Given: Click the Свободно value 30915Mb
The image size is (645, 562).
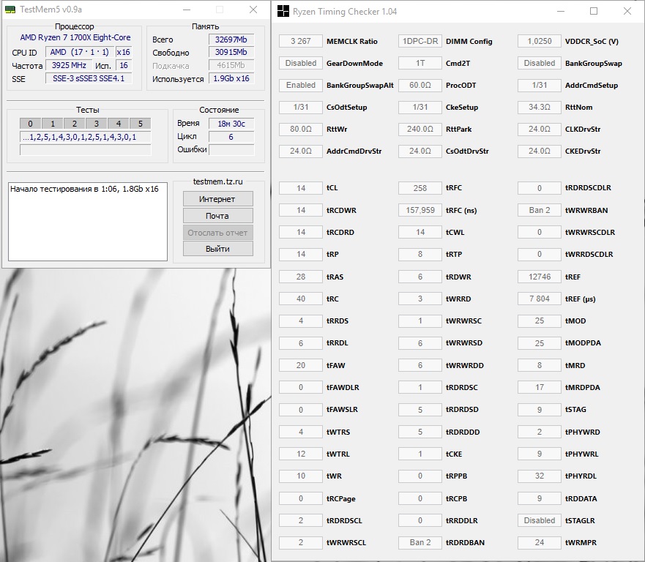Looking at the screenshot, I should point(231,52).
